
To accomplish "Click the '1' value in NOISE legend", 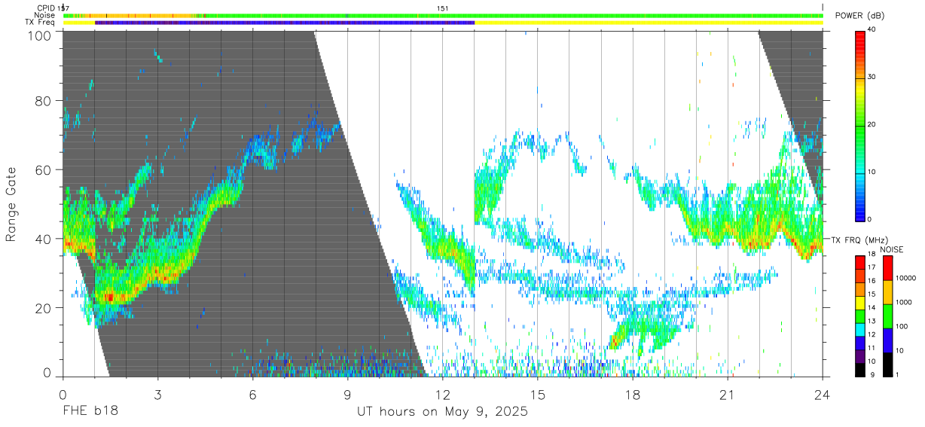I will (898, 374).
